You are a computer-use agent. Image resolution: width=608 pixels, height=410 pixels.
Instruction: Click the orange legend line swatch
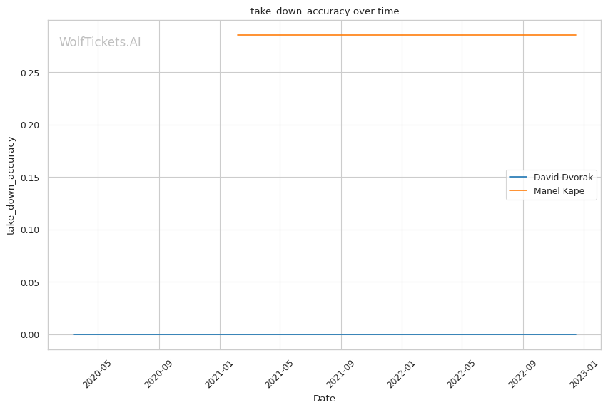518,190
